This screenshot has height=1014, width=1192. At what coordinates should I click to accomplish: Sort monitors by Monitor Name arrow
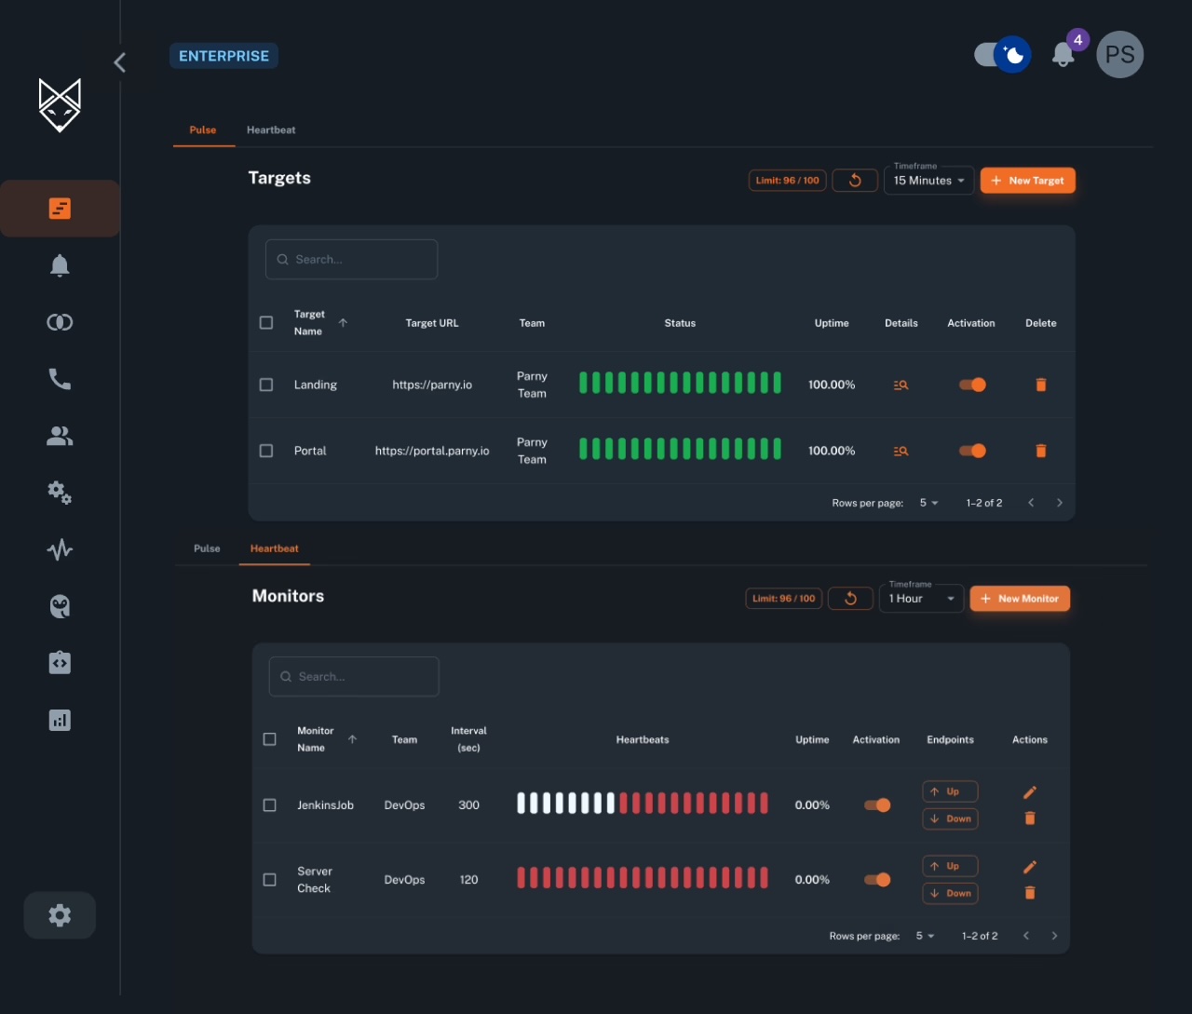click(x=352, y=739)
